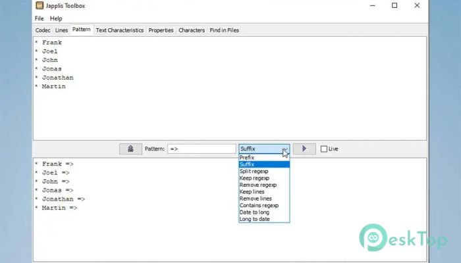The width and height of the screenshot is (461, 263).
Task: Enable the Live checkbox
Action: (324, 149)
